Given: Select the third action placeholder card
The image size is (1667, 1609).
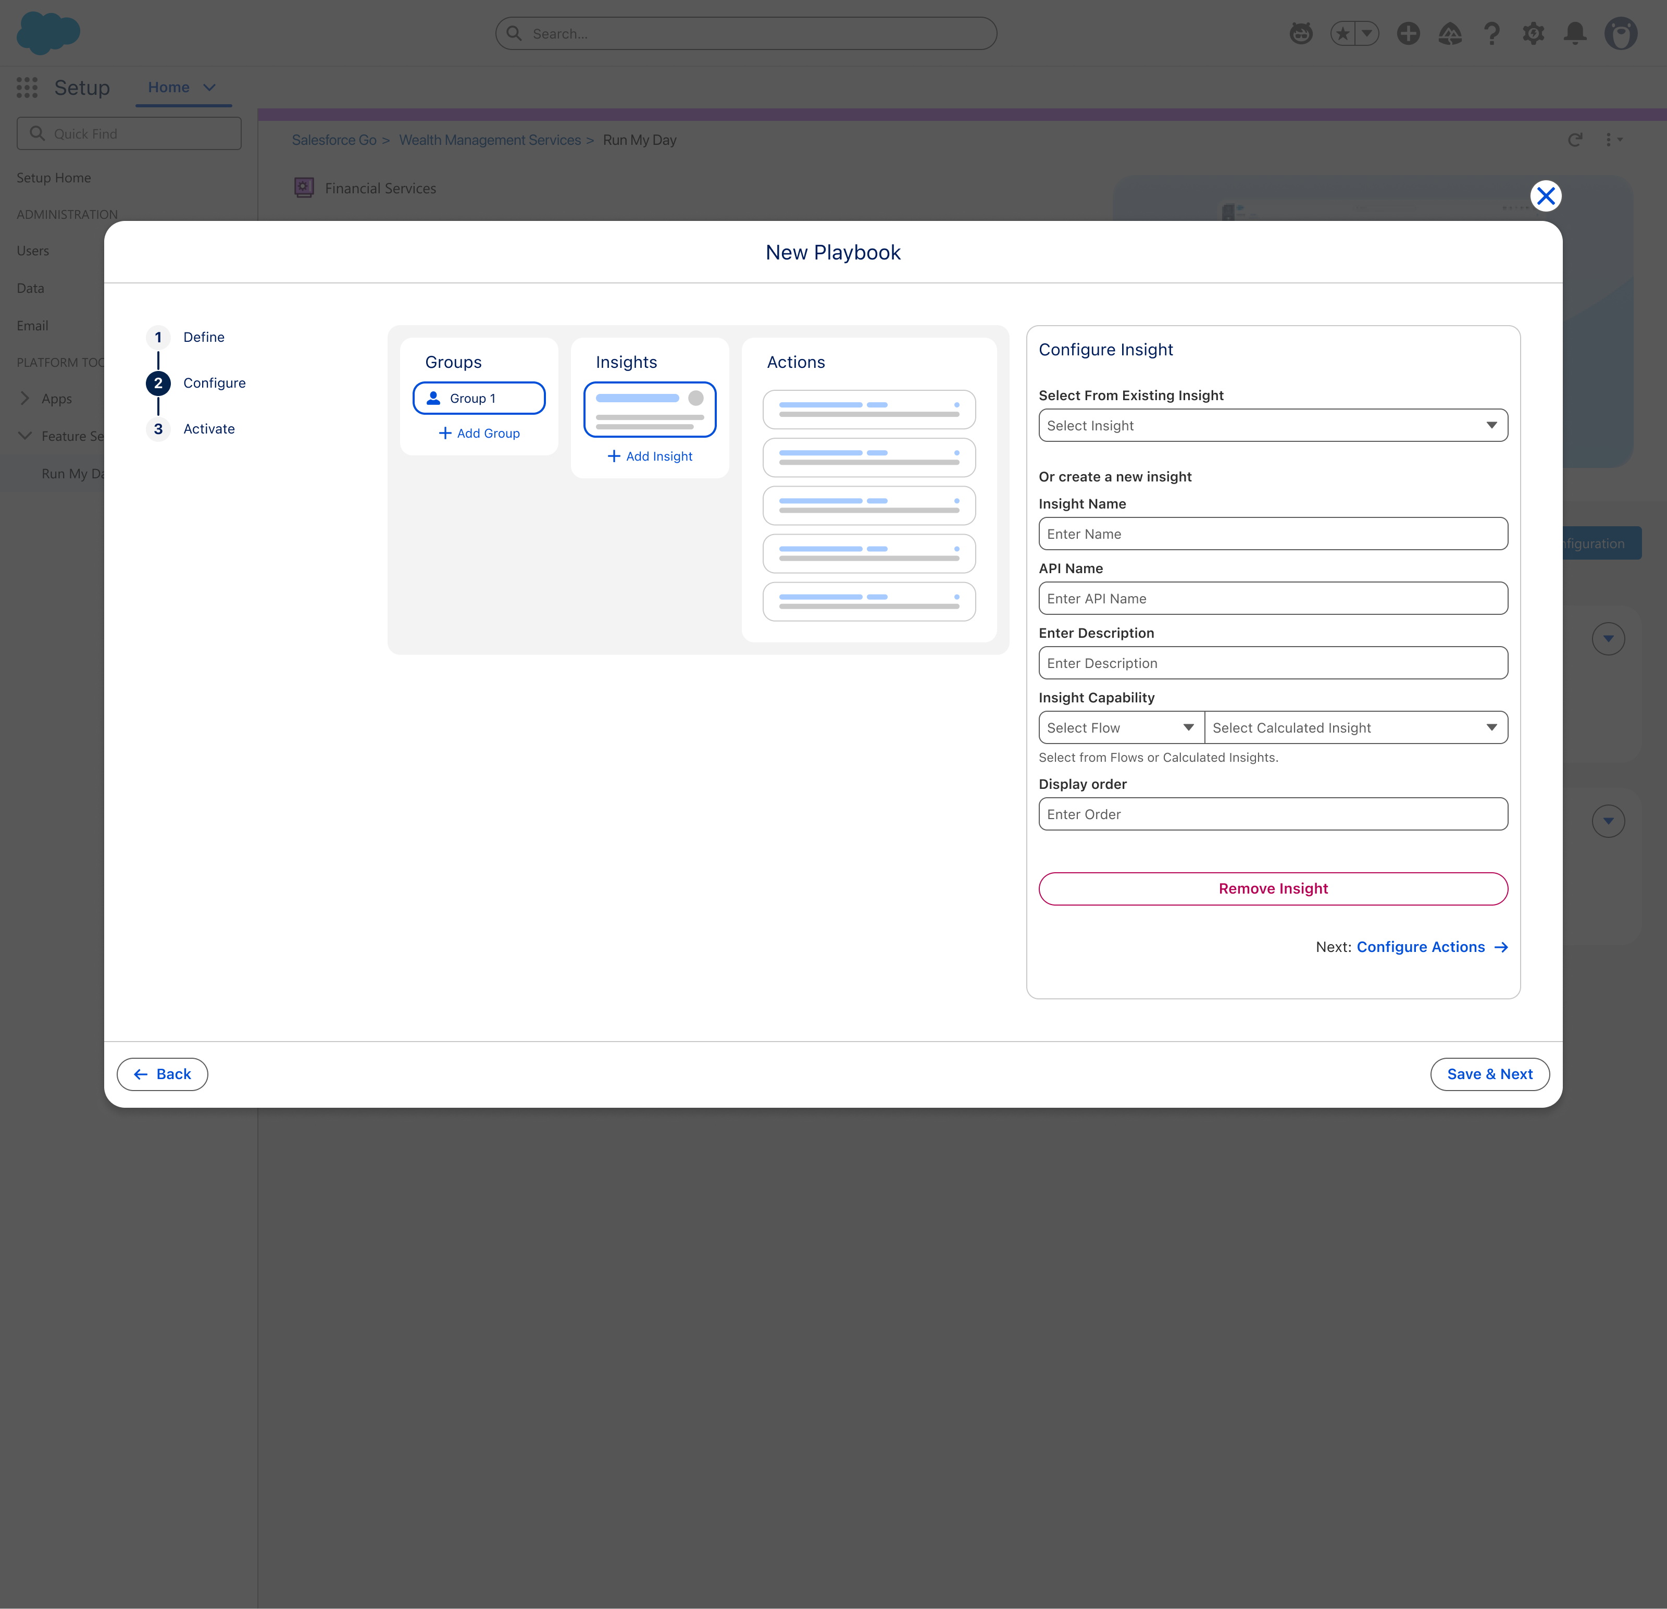Looking at the screenshot, I should (x=869, y=505).
